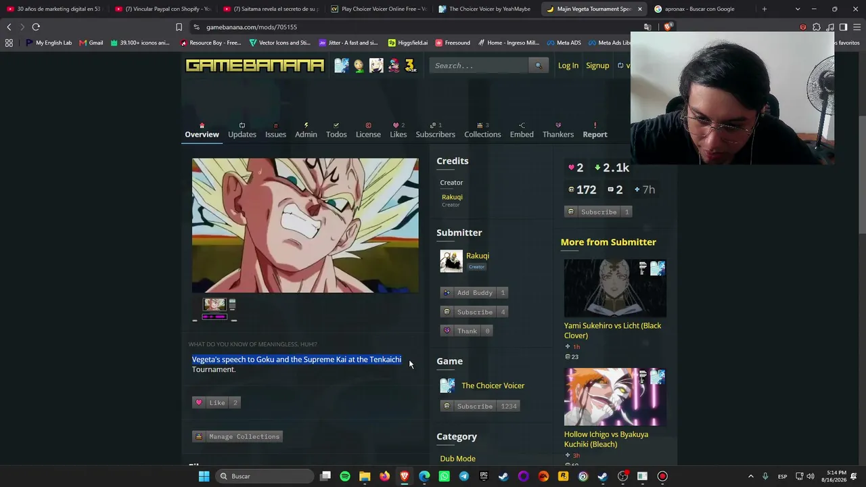Screen dimensions: 866x487
Task: Toggle Subscribe to submitter Rakuqi
Action: (474, 312)
